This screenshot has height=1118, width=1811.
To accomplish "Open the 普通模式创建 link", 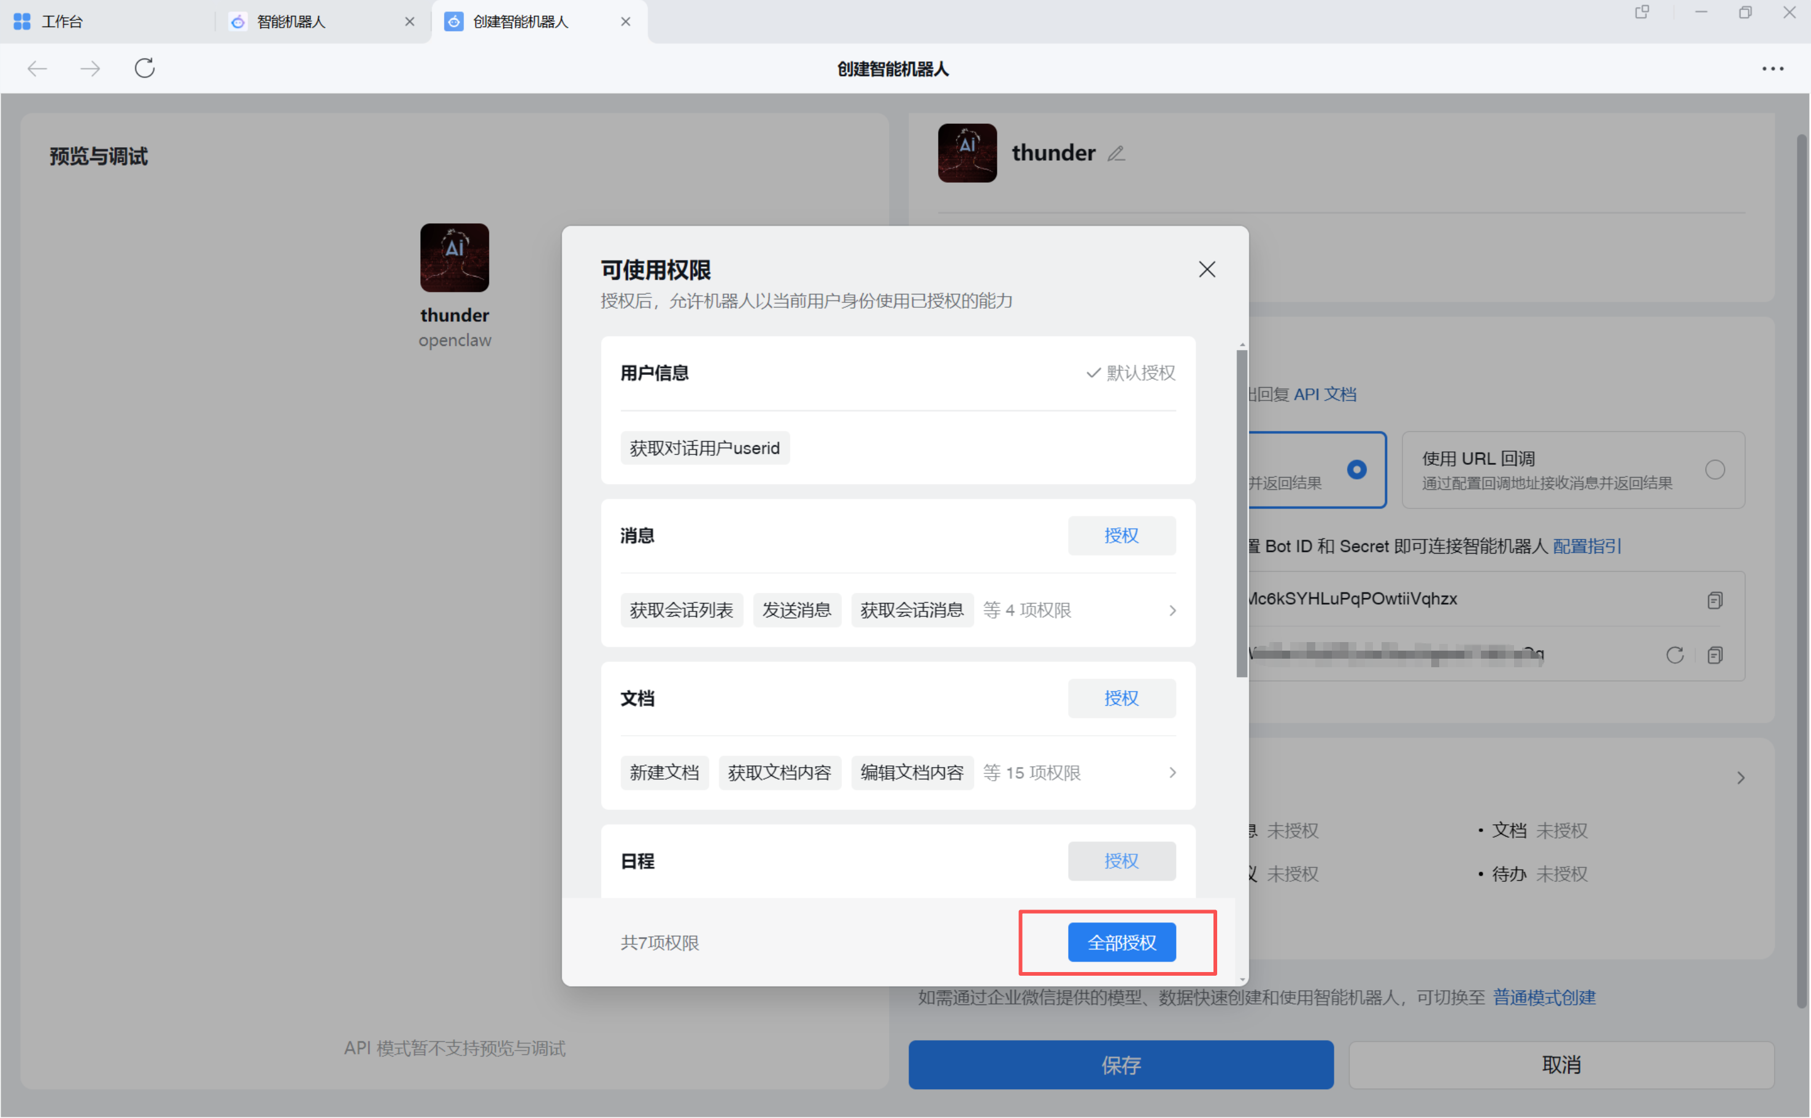I will (x=1544, y=997).
